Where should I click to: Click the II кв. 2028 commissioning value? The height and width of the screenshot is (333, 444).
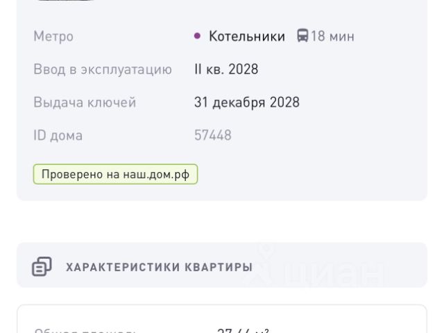point(226,69)
